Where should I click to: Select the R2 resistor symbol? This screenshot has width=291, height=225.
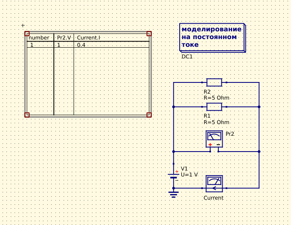click(x=214, y=82)
